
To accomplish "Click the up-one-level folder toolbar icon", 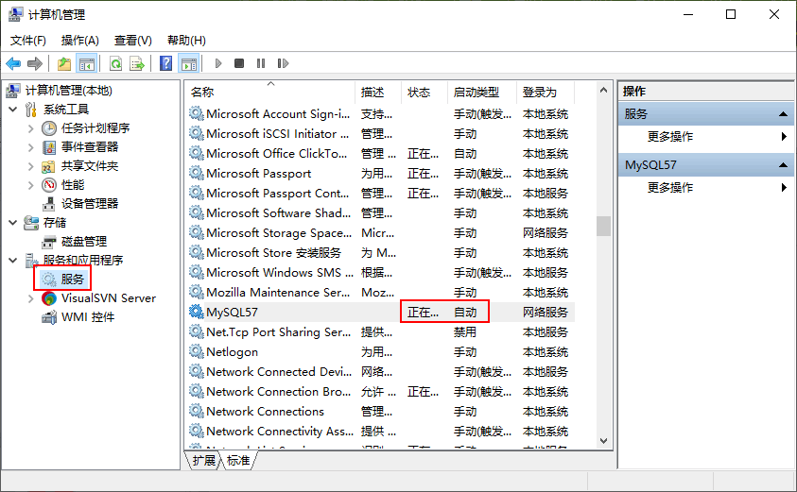I will click(64, 63).
